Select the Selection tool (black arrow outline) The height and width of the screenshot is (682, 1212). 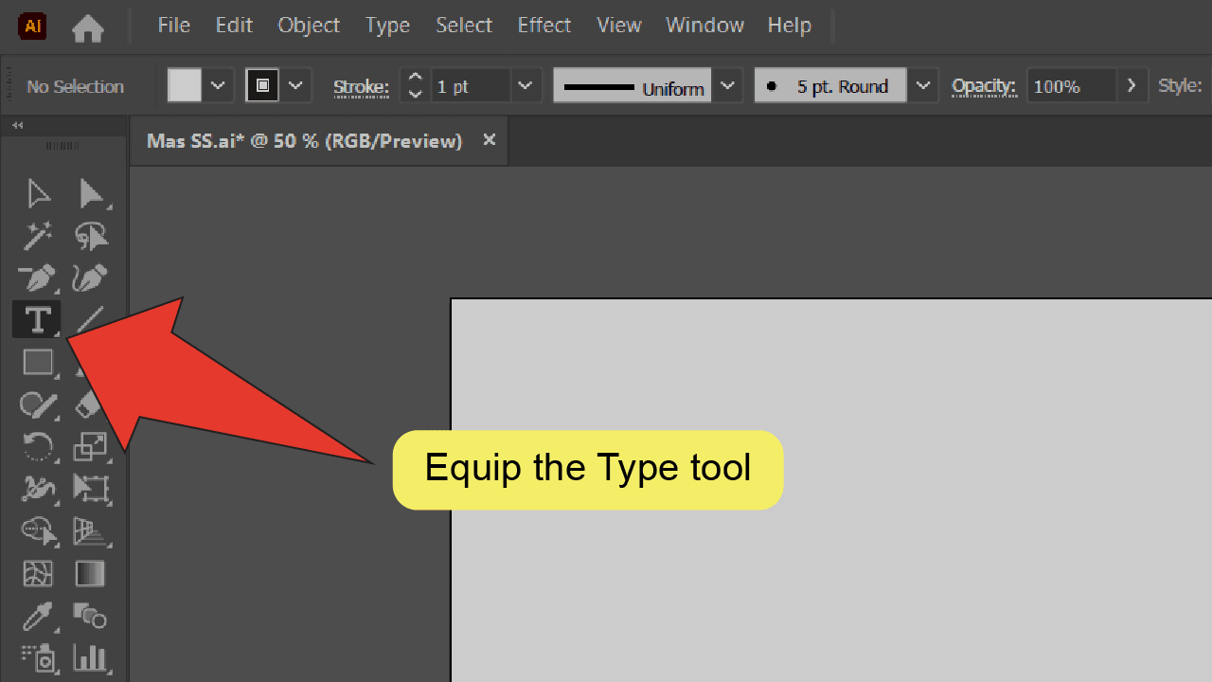(x=38, y=193)
